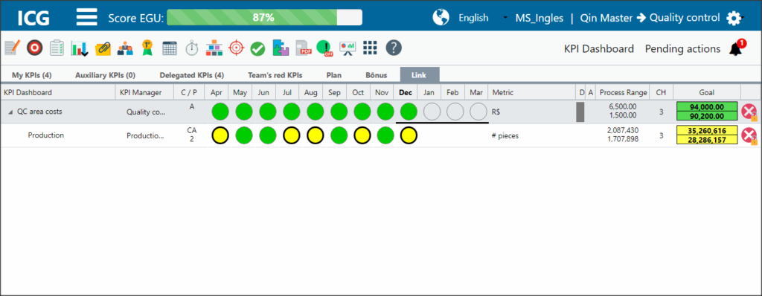This screenshot has width=762, height=296.
Task: Click the Process Range column header
Action: click(623, 92)
